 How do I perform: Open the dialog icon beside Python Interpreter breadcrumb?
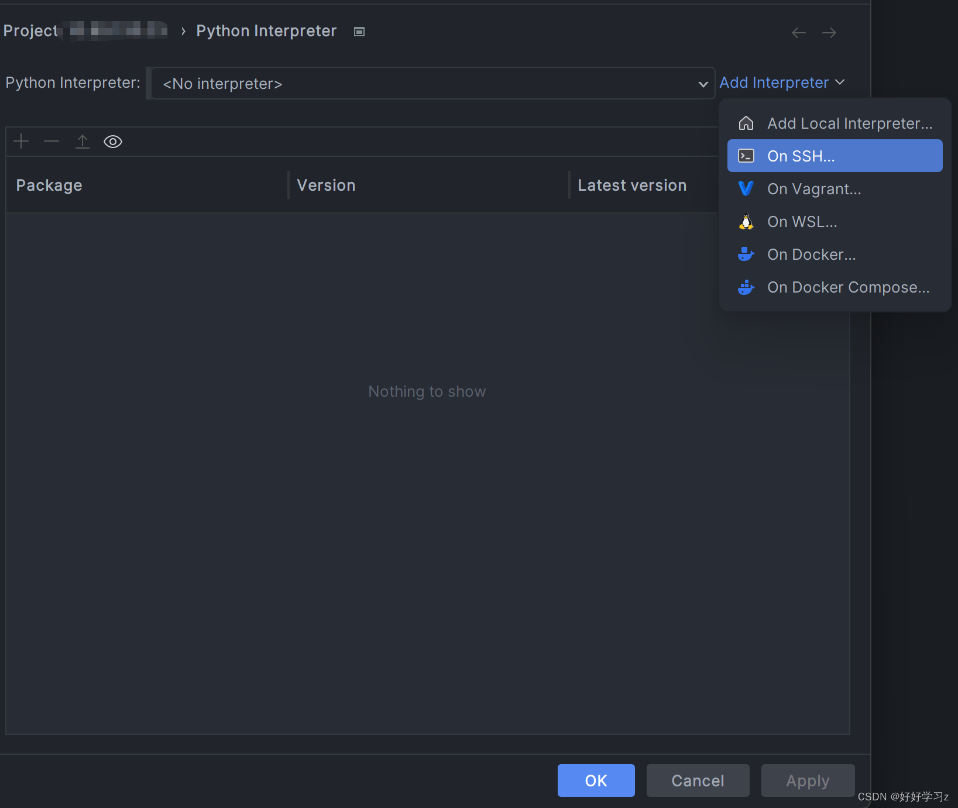click(359, 31)
